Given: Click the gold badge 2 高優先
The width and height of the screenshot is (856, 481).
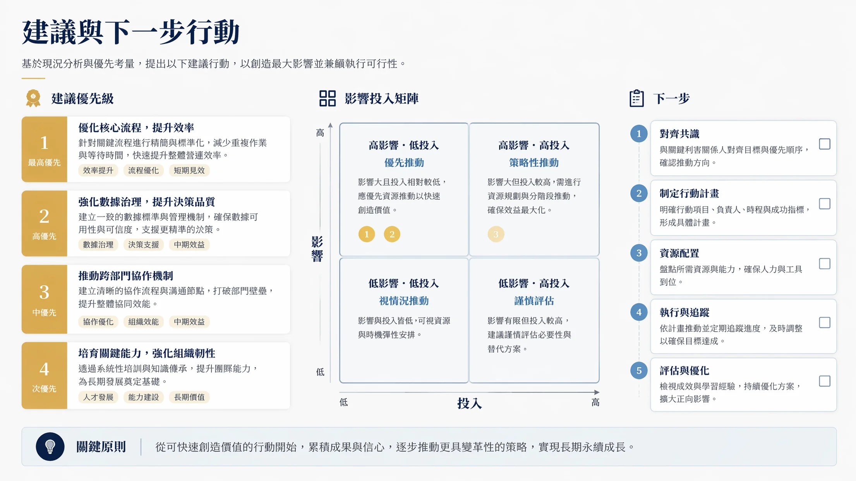Looking at the screenshot, I should (44, 223).
